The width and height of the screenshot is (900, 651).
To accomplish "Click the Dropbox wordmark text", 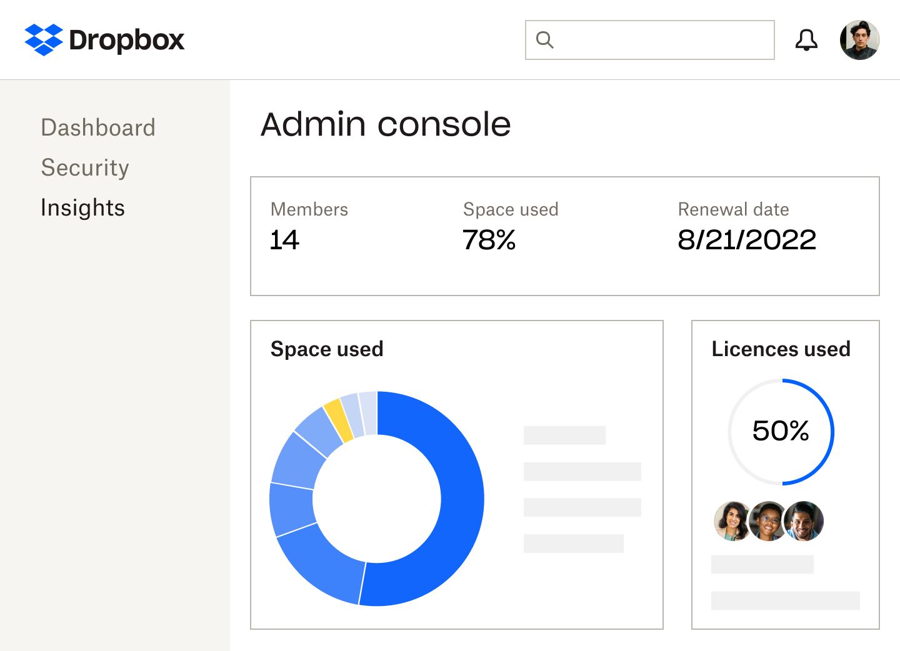I will click(126, 40).
